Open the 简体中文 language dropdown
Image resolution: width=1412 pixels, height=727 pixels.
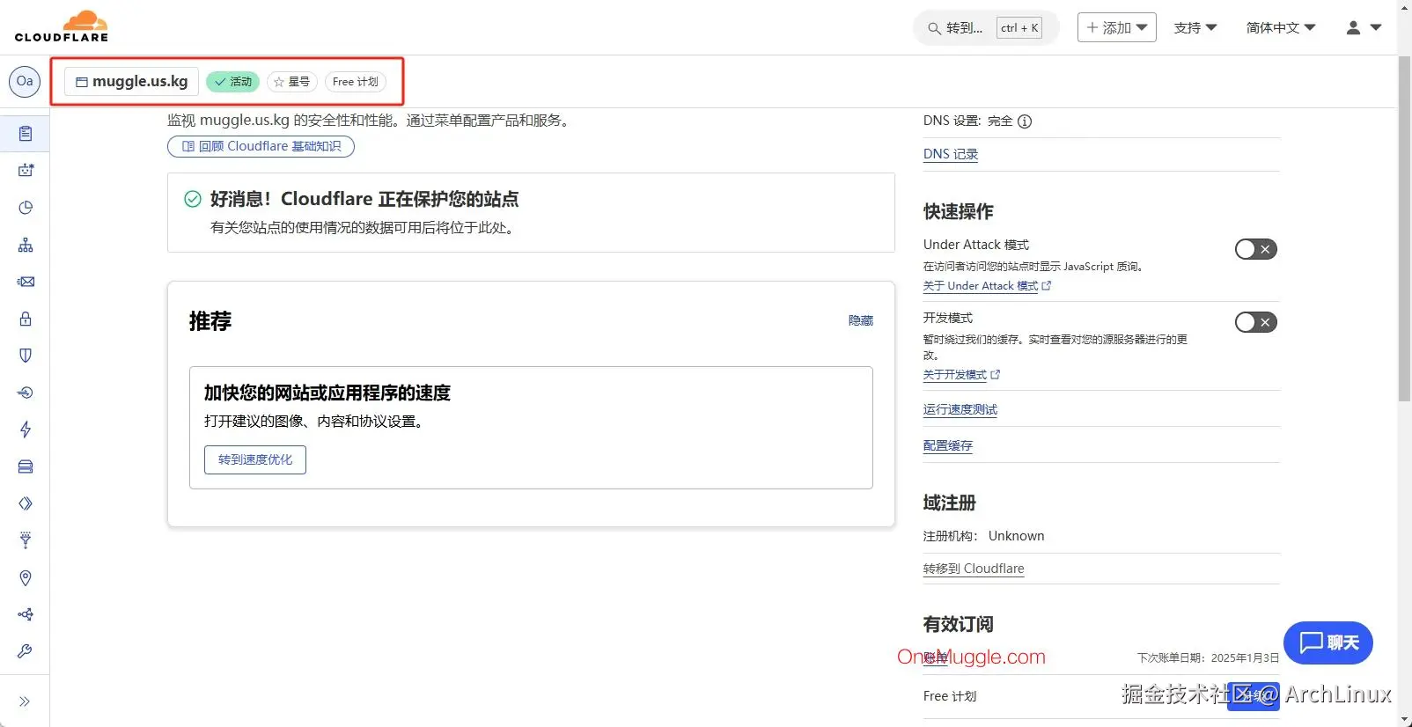1281,27
